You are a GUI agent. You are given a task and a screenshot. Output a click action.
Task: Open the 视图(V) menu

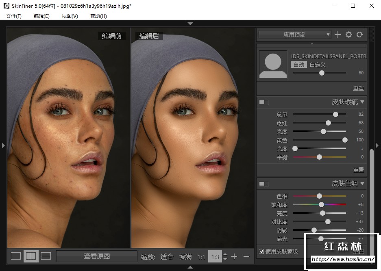(x=70, y=16)
